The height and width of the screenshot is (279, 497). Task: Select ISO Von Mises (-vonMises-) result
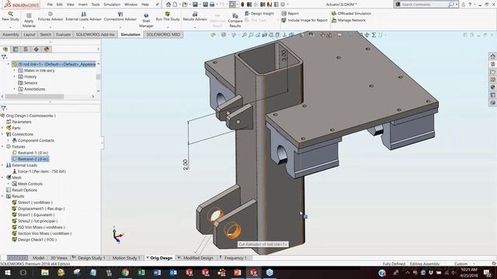[41, 227]
